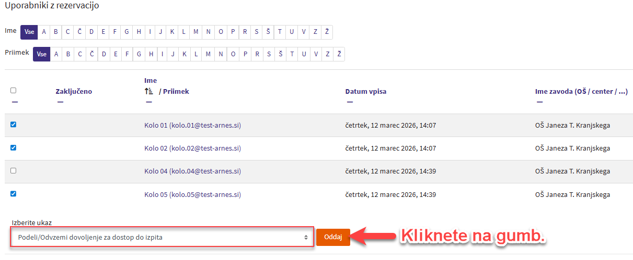Click the ascending sort icon beside Ime
633x260 pixels.
click(x=148, y=91)
